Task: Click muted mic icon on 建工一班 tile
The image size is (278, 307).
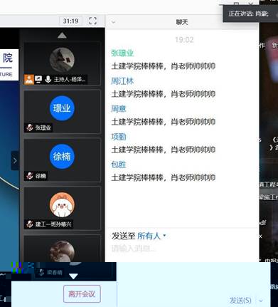Action: point(30,224)
